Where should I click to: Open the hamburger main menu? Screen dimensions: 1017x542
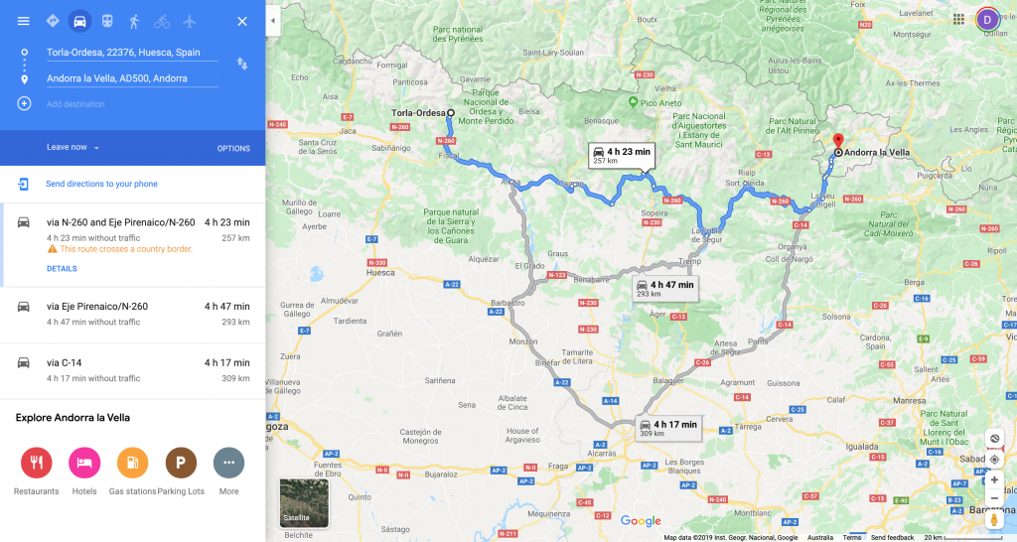tap(24, 21)
